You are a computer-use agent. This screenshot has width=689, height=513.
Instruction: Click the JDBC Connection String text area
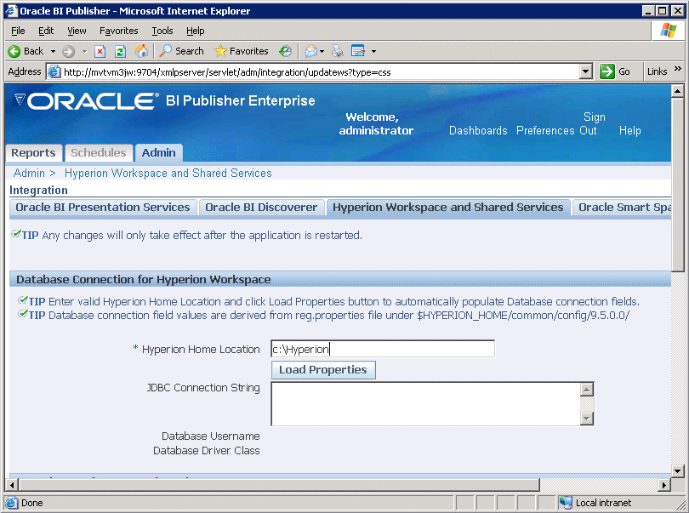coord(425,403)
